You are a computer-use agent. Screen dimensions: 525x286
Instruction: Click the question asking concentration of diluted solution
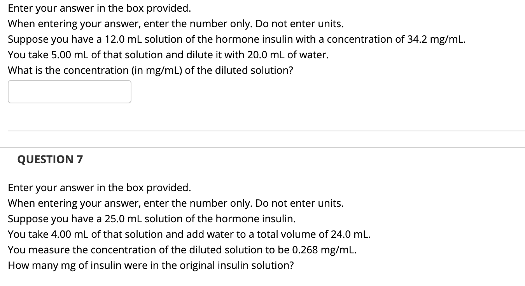[150, 70]
